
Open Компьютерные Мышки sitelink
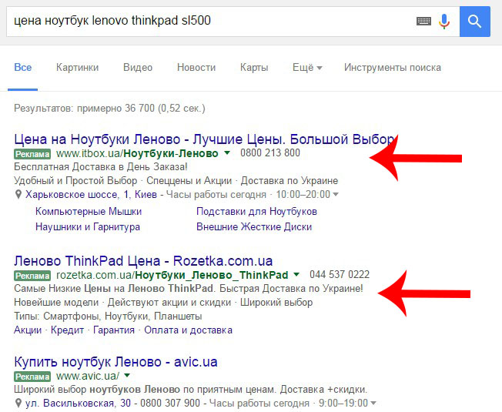[89, 211]
